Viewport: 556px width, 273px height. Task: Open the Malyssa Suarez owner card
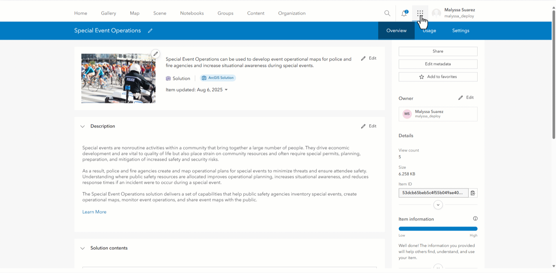(x=438, y=114)
